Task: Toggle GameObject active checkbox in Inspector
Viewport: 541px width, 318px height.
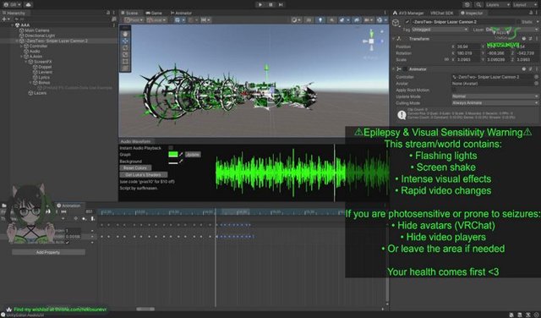Action: coord(407,22)
